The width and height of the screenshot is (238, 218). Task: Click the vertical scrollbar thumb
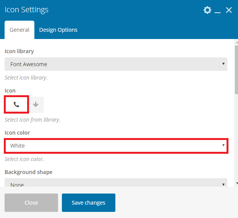pyautogui.click(x=236, y=70)
